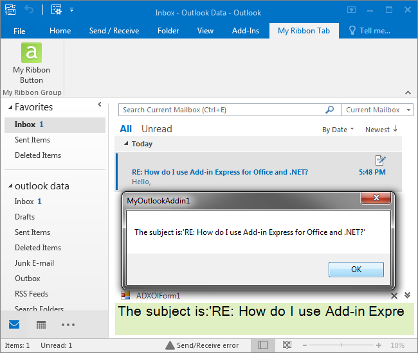
Task: Switch to the Add-Ins ribbon tab
Action: [x=246, y=31]
